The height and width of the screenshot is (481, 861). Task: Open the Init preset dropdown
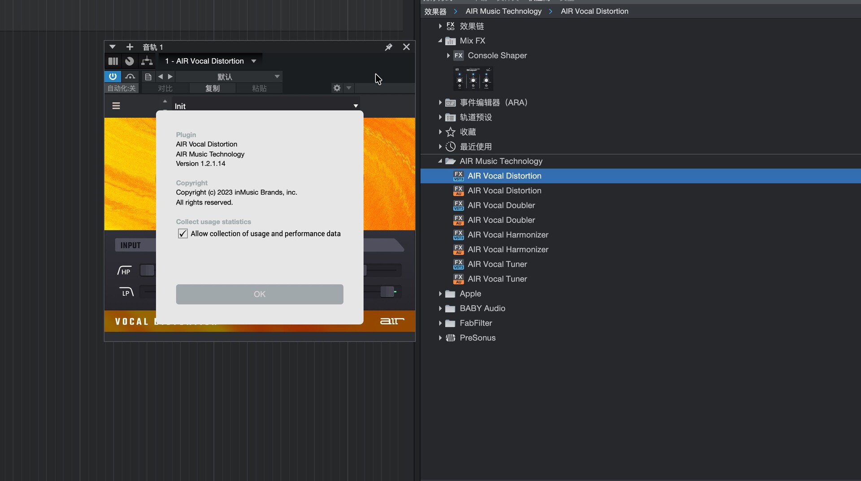[x=356, y=106]
